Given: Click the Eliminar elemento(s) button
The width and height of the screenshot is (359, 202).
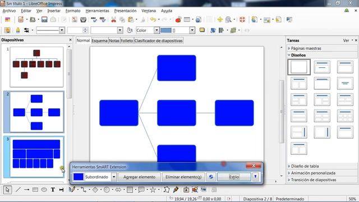Looking at the screenshot, I should point(183,177).
